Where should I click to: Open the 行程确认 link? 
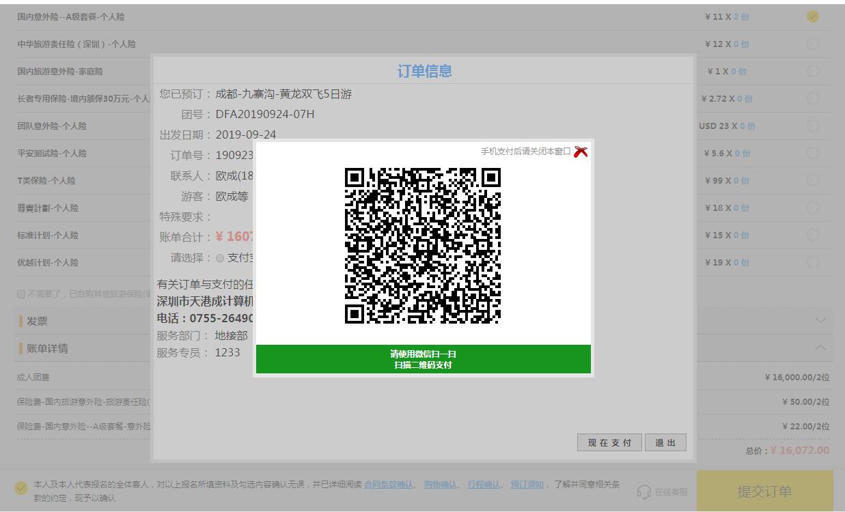484,485
